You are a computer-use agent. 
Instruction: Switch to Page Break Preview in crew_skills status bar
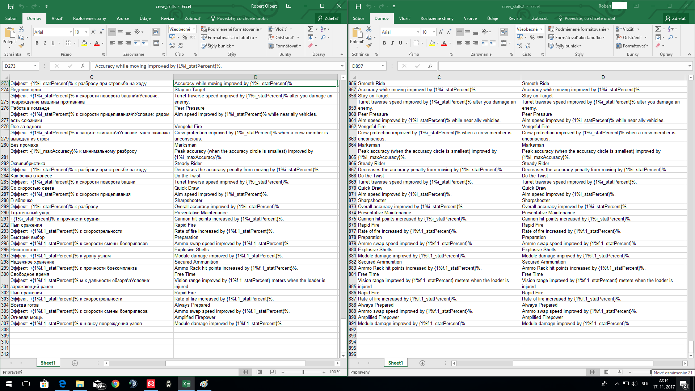273,372
